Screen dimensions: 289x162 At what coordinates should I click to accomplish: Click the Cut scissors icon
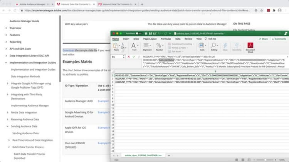pyautogui.click(x=123, y=44)
